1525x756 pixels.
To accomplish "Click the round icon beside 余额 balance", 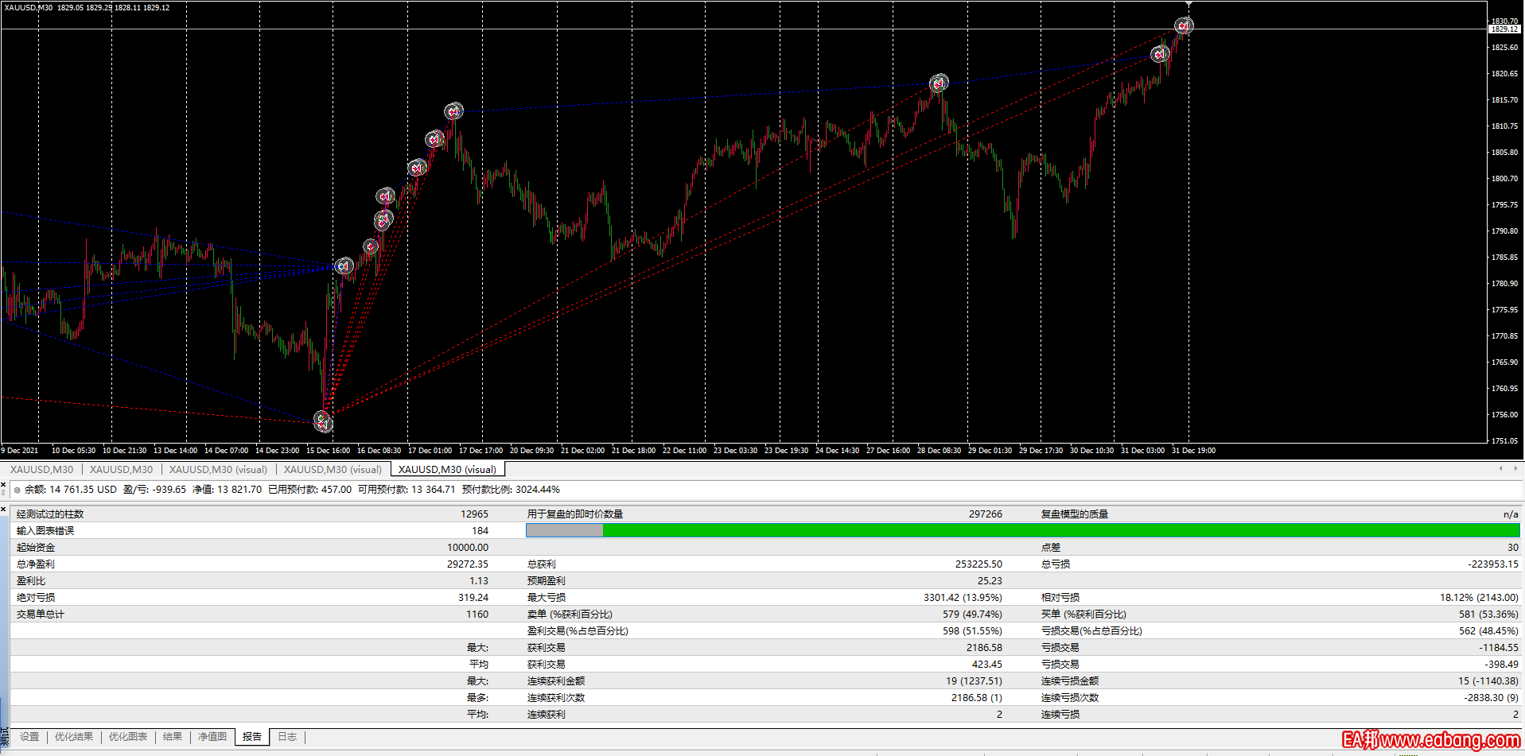I will pos(18,490).
